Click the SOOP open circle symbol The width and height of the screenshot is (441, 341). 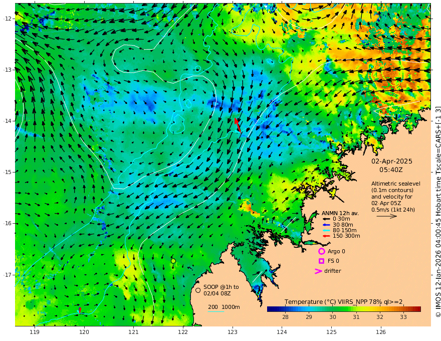pyautogui.click(x=198, y=290)
